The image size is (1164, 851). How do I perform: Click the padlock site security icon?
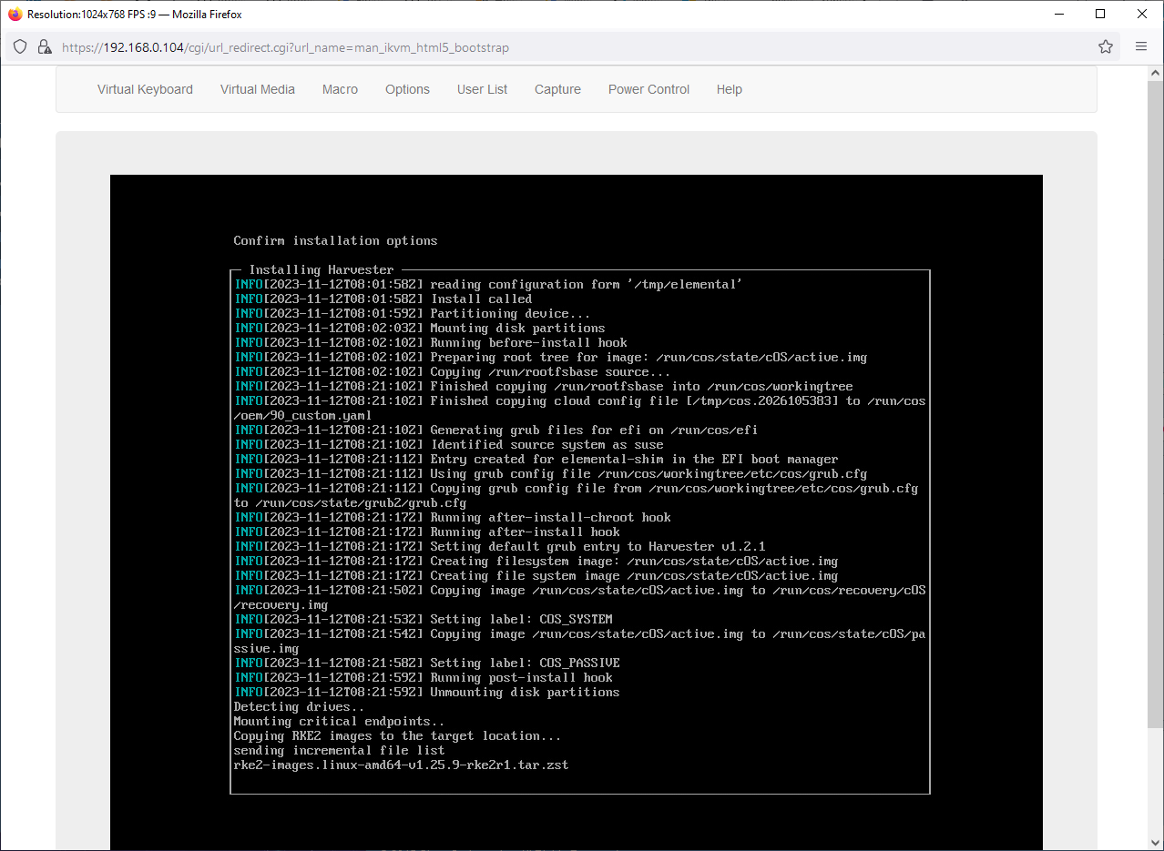pyautogui.click(x=44, y=46)
